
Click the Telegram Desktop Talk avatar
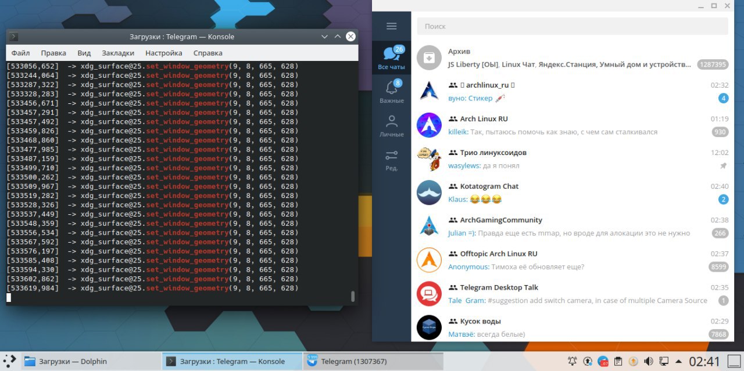[x=429, y=293]
